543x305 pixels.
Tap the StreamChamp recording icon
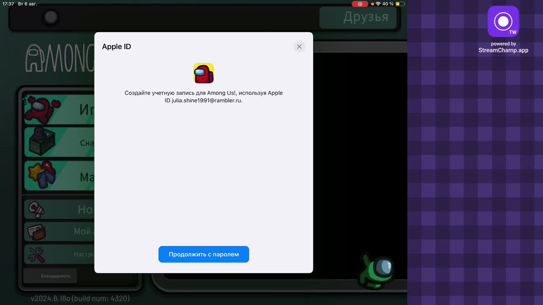pyautogui.click(x=503, y=21)
